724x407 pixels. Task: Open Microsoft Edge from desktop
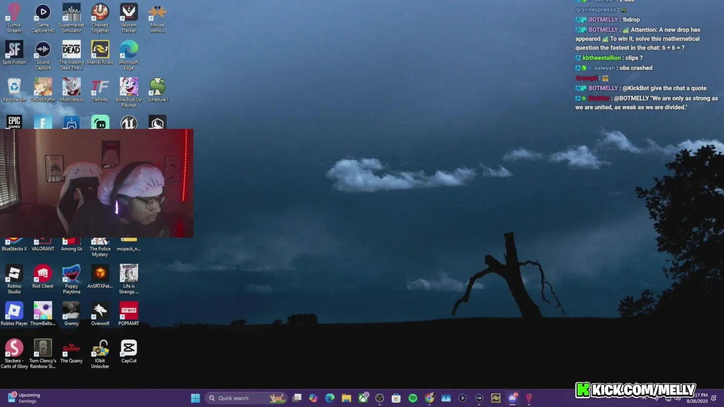click(128, 55)
